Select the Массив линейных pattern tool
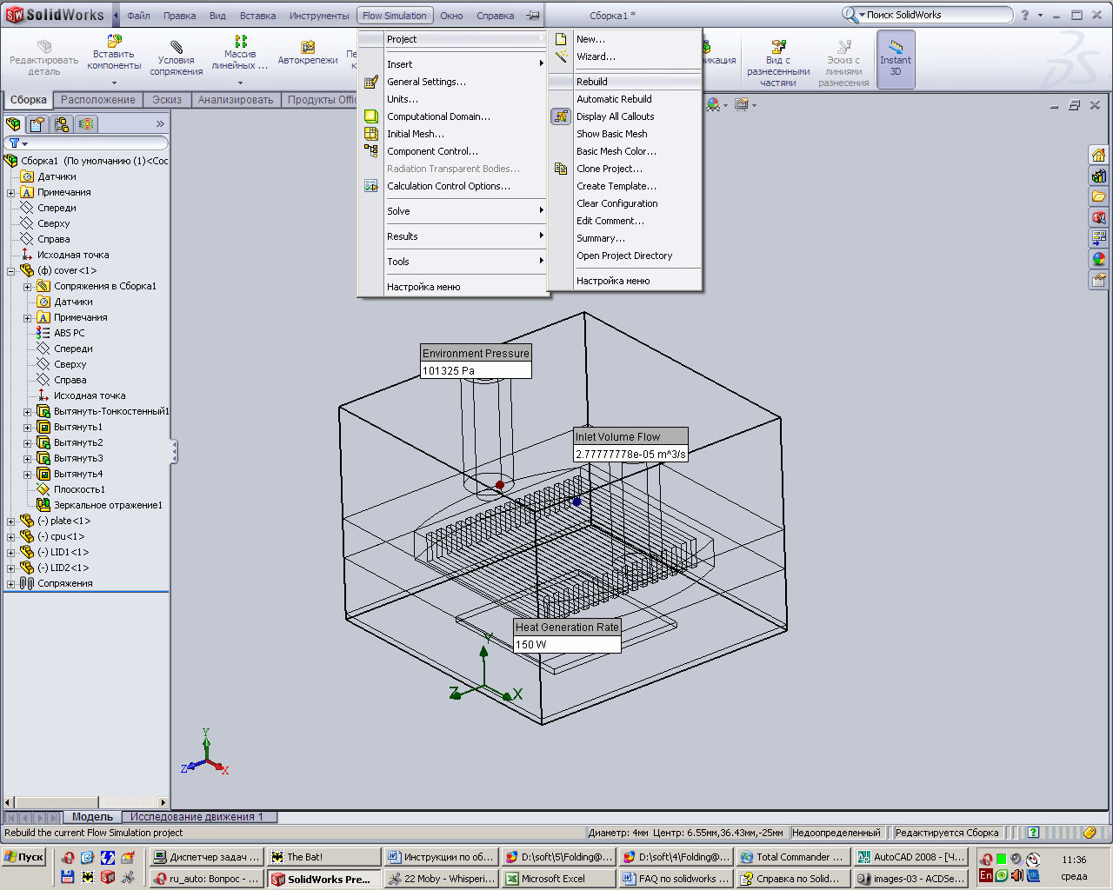1113x890 pixels. point(240,41)
